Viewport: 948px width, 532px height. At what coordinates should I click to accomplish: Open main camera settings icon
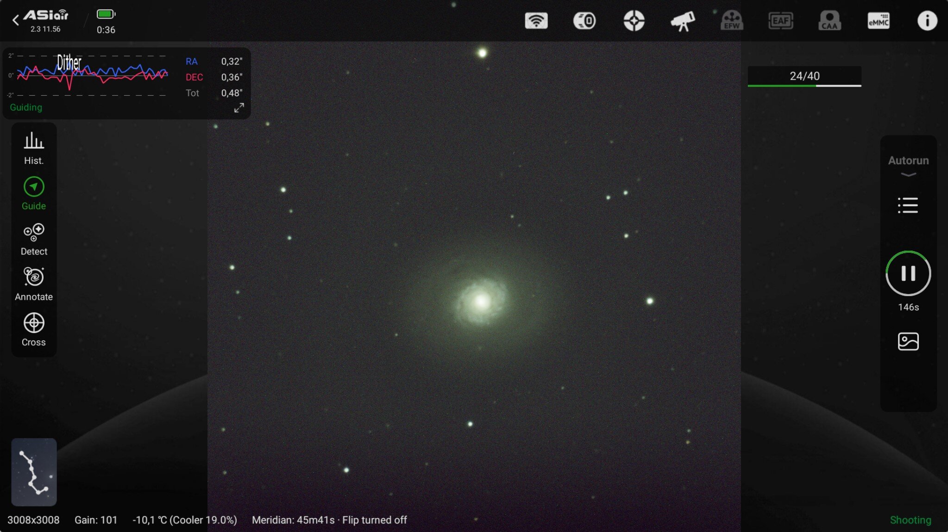584,21
